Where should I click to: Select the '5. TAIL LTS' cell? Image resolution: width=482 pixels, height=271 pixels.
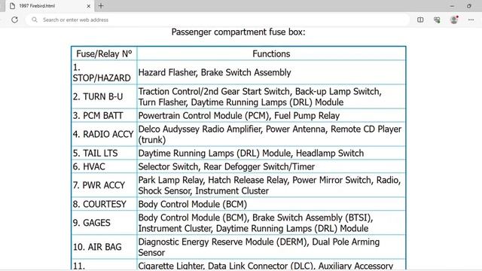click(x=104, y=153)
